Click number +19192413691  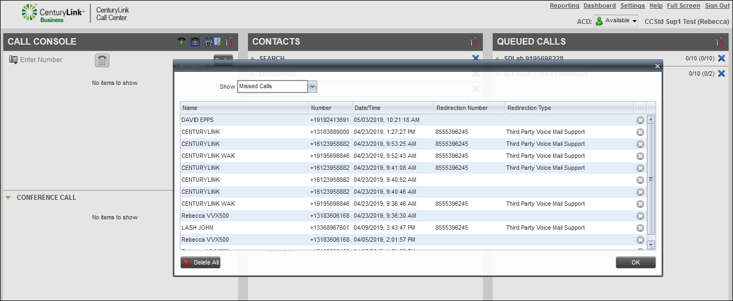point(330,120)
